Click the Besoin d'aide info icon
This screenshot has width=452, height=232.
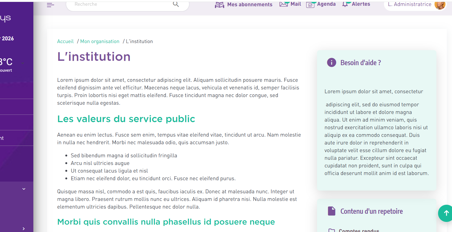(x=331, y=63)
